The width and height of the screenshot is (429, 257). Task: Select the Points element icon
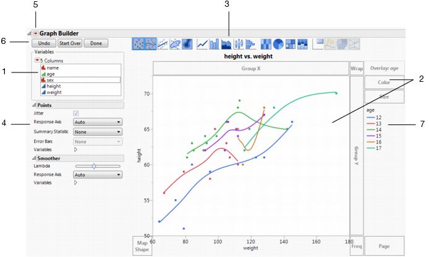[x=138, y=44]
